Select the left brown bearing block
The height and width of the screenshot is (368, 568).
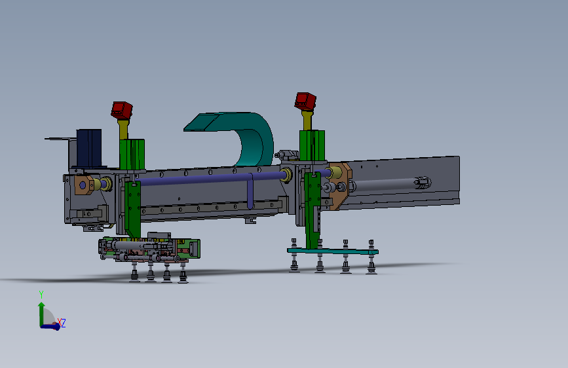[83, 185]
